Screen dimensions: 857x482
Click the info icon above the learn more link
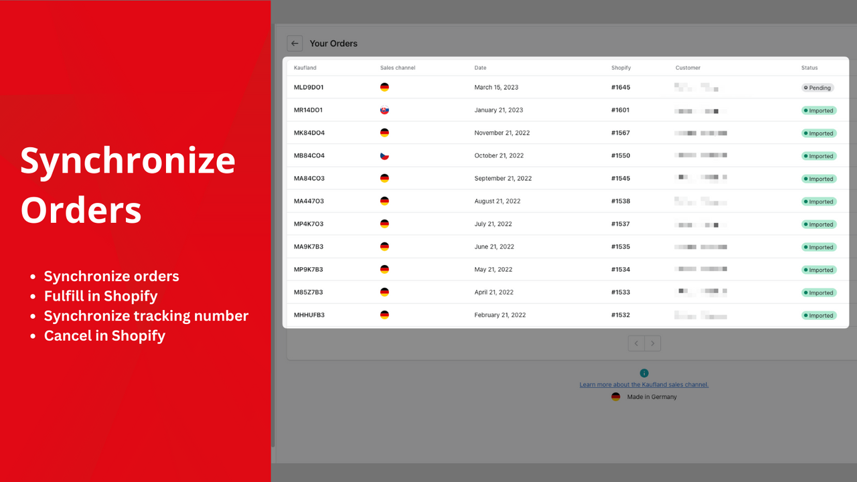[644, 373]
